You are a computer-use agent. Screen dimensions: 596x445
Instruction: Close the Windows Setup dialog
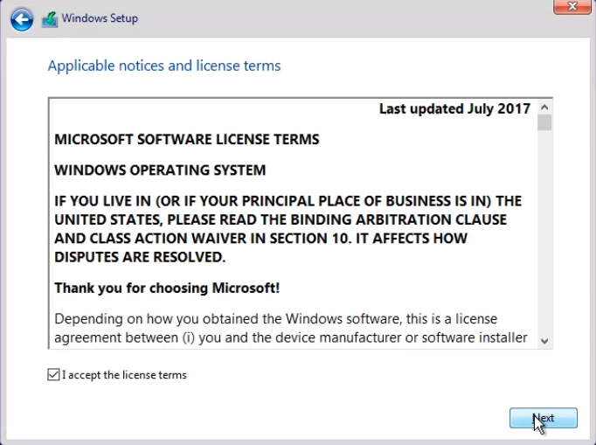point(572,6)
